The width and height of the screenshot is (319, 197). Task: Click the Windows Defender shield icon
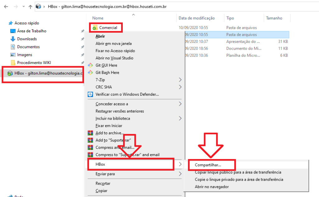[90, 94]
